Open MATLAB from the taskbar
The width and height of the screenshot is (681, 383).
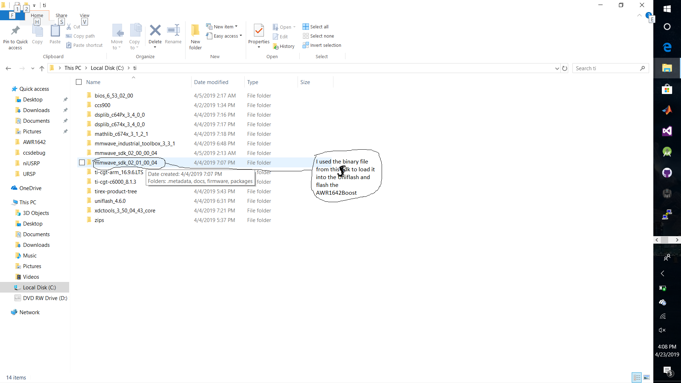667,110
